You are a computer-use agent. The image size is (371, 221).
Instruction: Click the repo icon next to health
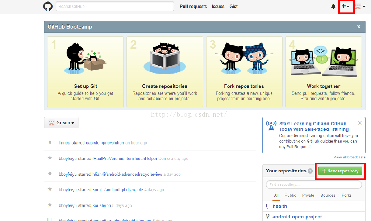(x=268, y=206)
